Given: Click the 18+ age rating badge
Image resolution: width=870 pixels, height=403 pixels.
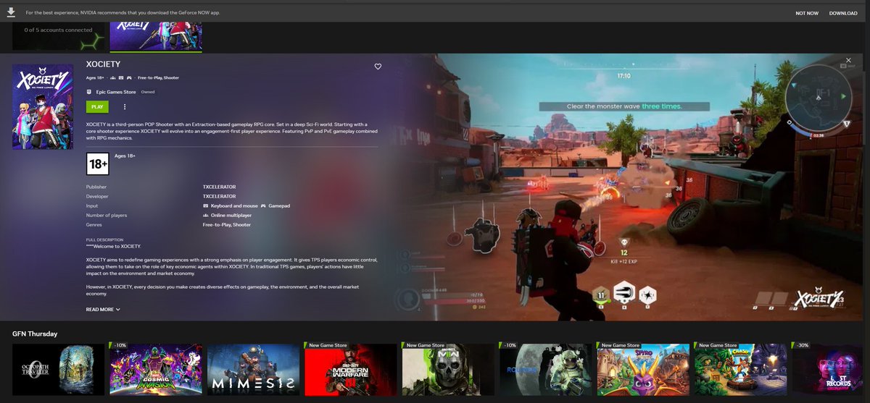Looking at the screenshot, I should [97, 164].
